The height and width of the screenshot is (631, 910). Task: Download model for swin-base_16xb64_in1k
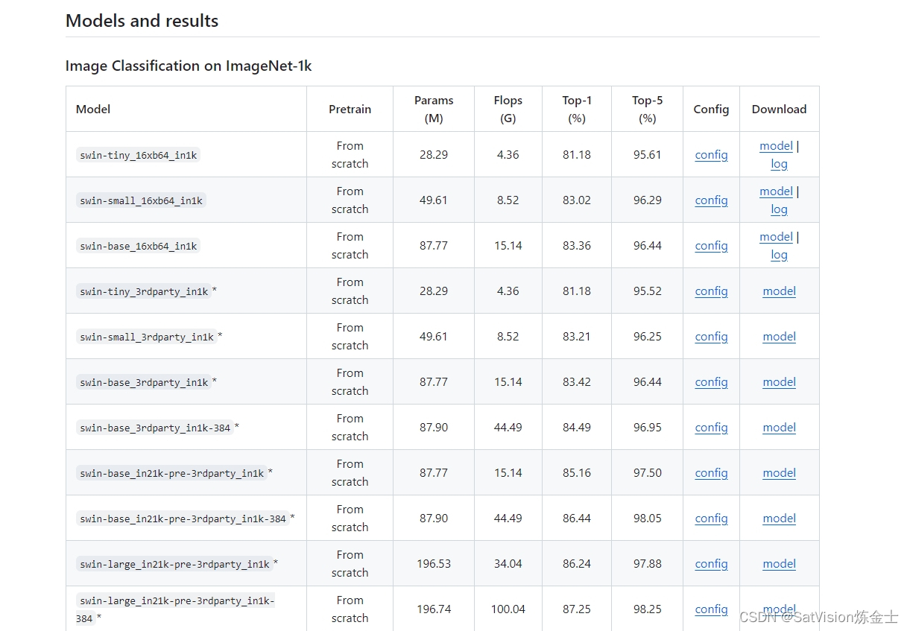[x=776, y=237]
